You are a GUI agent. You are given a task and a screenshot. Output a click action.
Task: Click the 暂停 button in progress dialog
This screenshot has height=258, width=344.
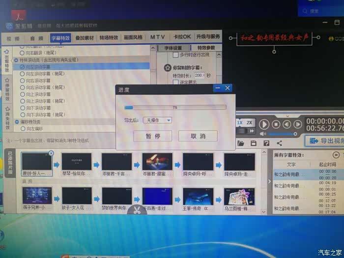[153, 136]
